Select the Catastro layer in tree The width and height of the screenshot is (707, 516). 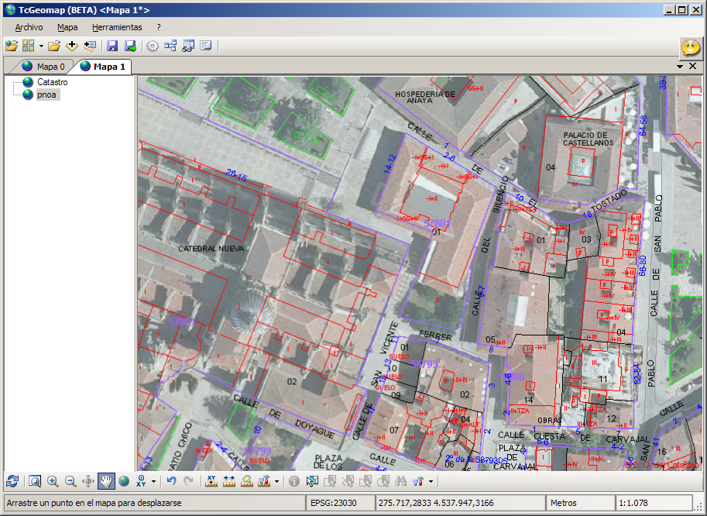(52, 82)
